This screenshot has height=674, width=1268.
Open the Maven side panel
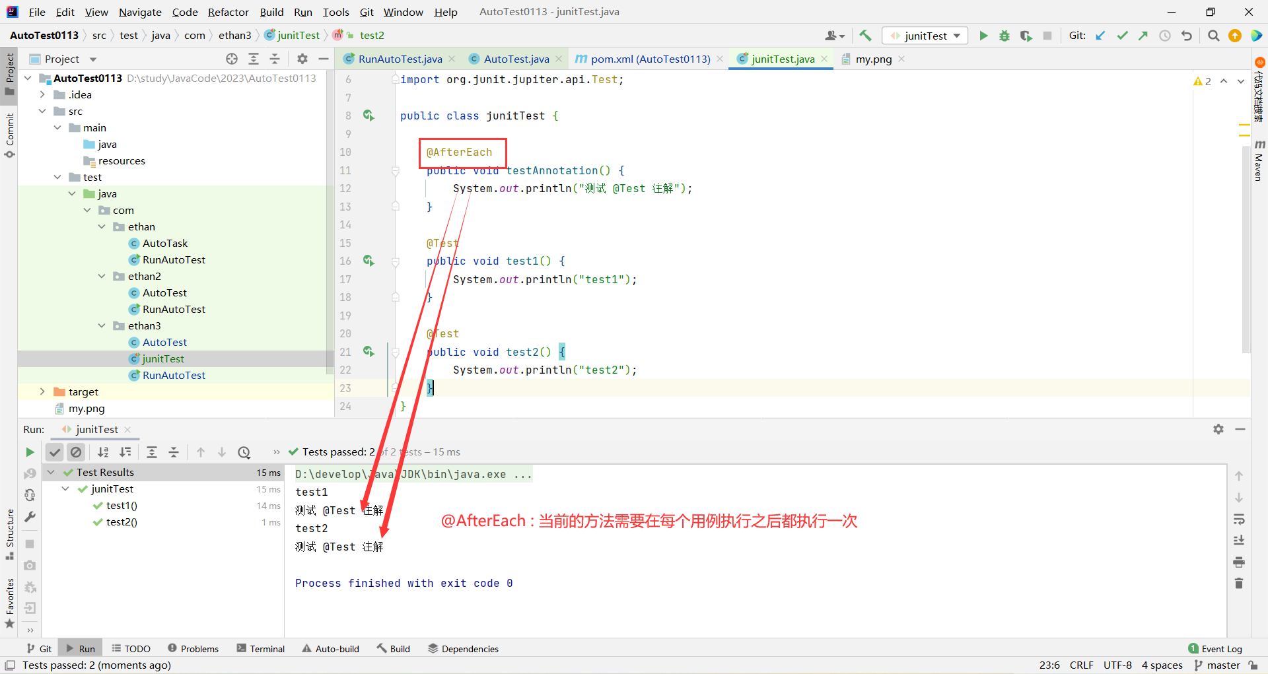pyautogui.click(x=1259, y=160)
